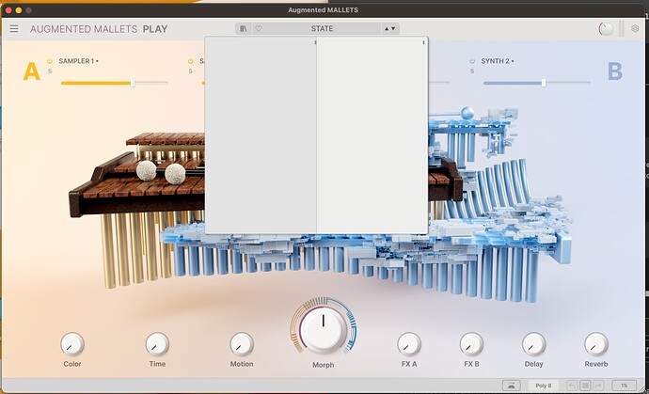Image resolution: width=649 pixels, height=394 pixels.
Task: Select previous preset with up arrow
Action: click(387, 28)
